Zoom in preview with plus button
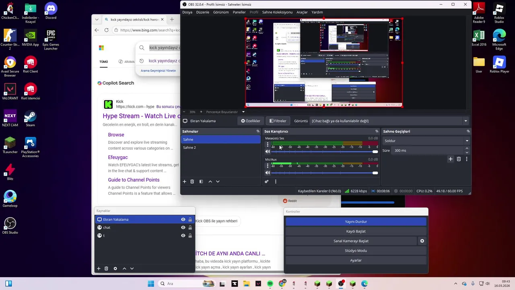 pyautogui.click(x=201, y=112)
